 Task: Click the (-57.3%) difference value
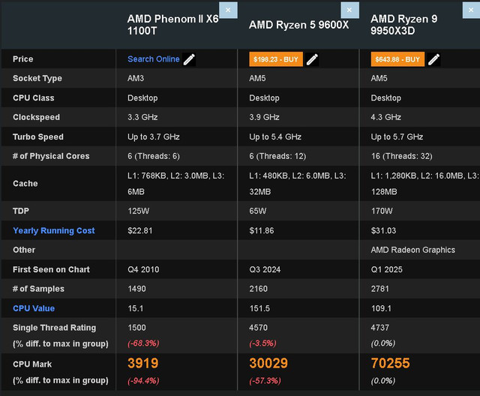coord(265,381)
